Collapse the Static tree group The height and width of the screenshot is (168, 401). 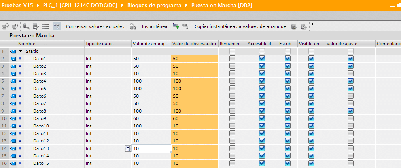click(21, 51)
